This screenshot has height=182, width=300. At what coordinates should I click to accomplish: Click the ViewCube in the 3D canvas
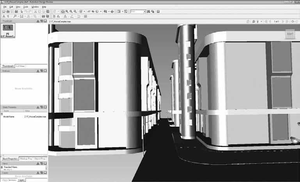[290, 34]
